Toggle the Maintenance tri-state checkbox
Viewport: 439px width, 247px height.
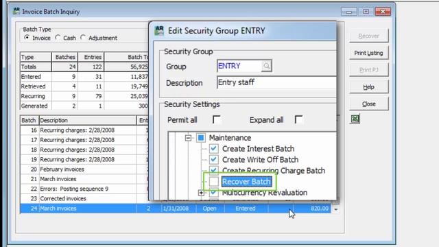click(201, 137)
